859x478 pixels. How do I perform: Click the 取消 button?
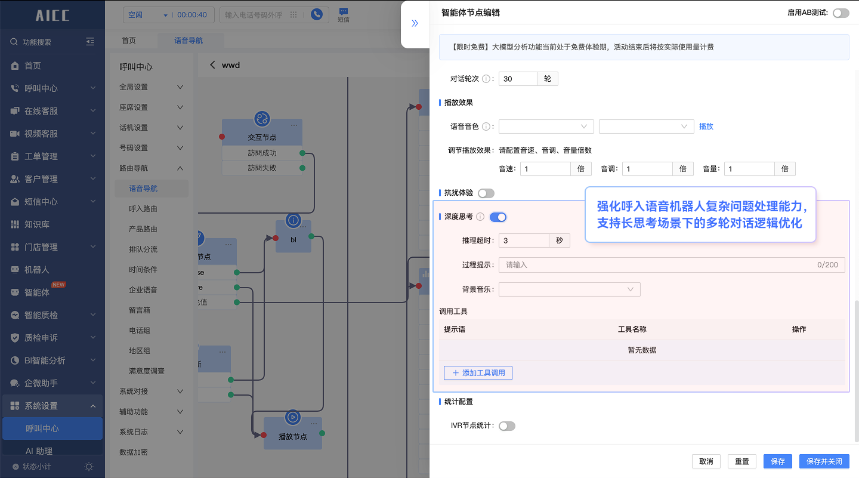click(706, 461)
